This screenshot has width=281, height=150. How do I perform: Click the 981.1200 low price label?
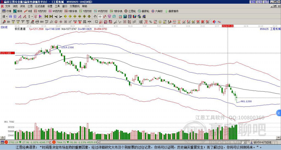tap(246, 101)
